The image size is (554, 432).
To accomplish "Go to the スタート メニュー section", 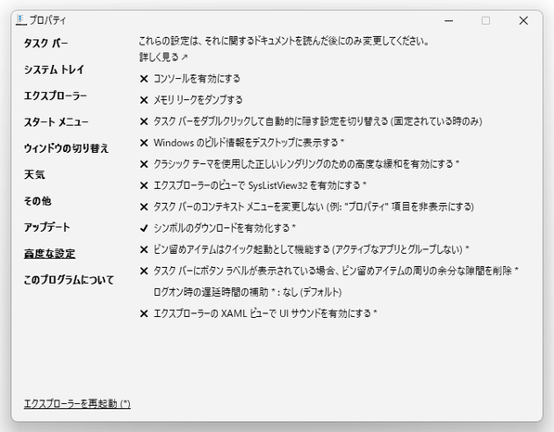I will point(56,122).
